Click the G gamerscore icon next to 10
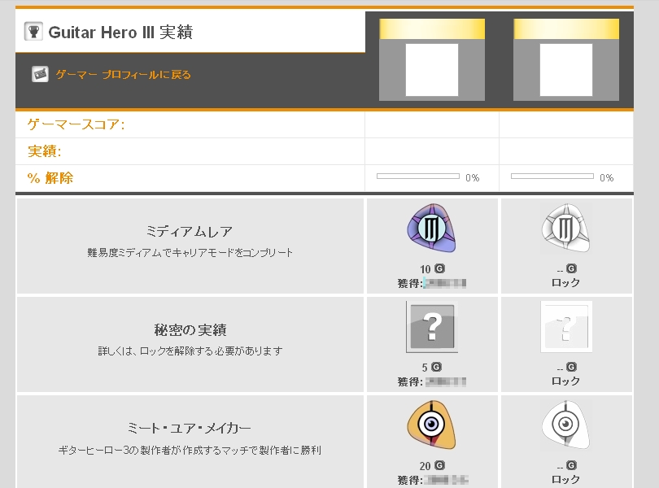Screen dimensions: 659x488 (439, 268)
